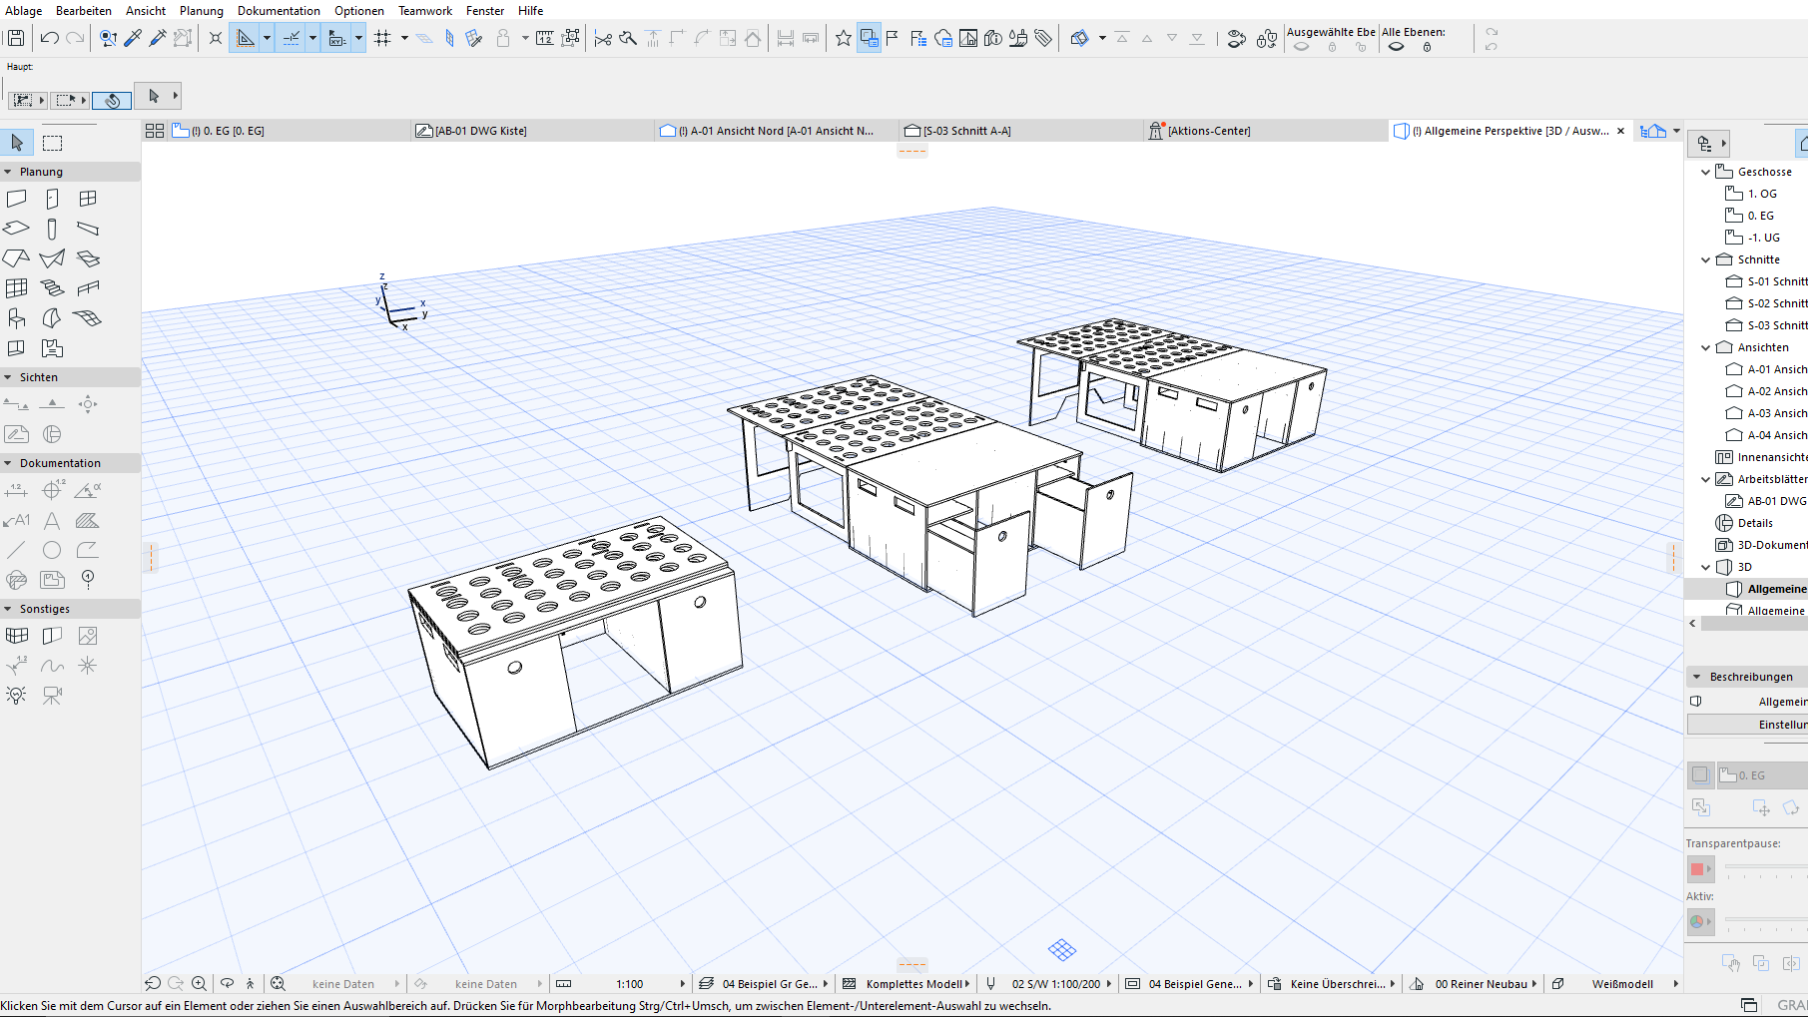1808x1017 pixels.
Task: Select the Morph tool
Action: pos(52,318)
